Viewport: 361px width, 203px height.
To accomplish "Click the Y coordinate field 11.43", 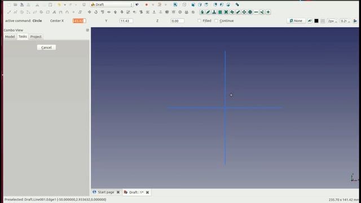I will 126,21.
